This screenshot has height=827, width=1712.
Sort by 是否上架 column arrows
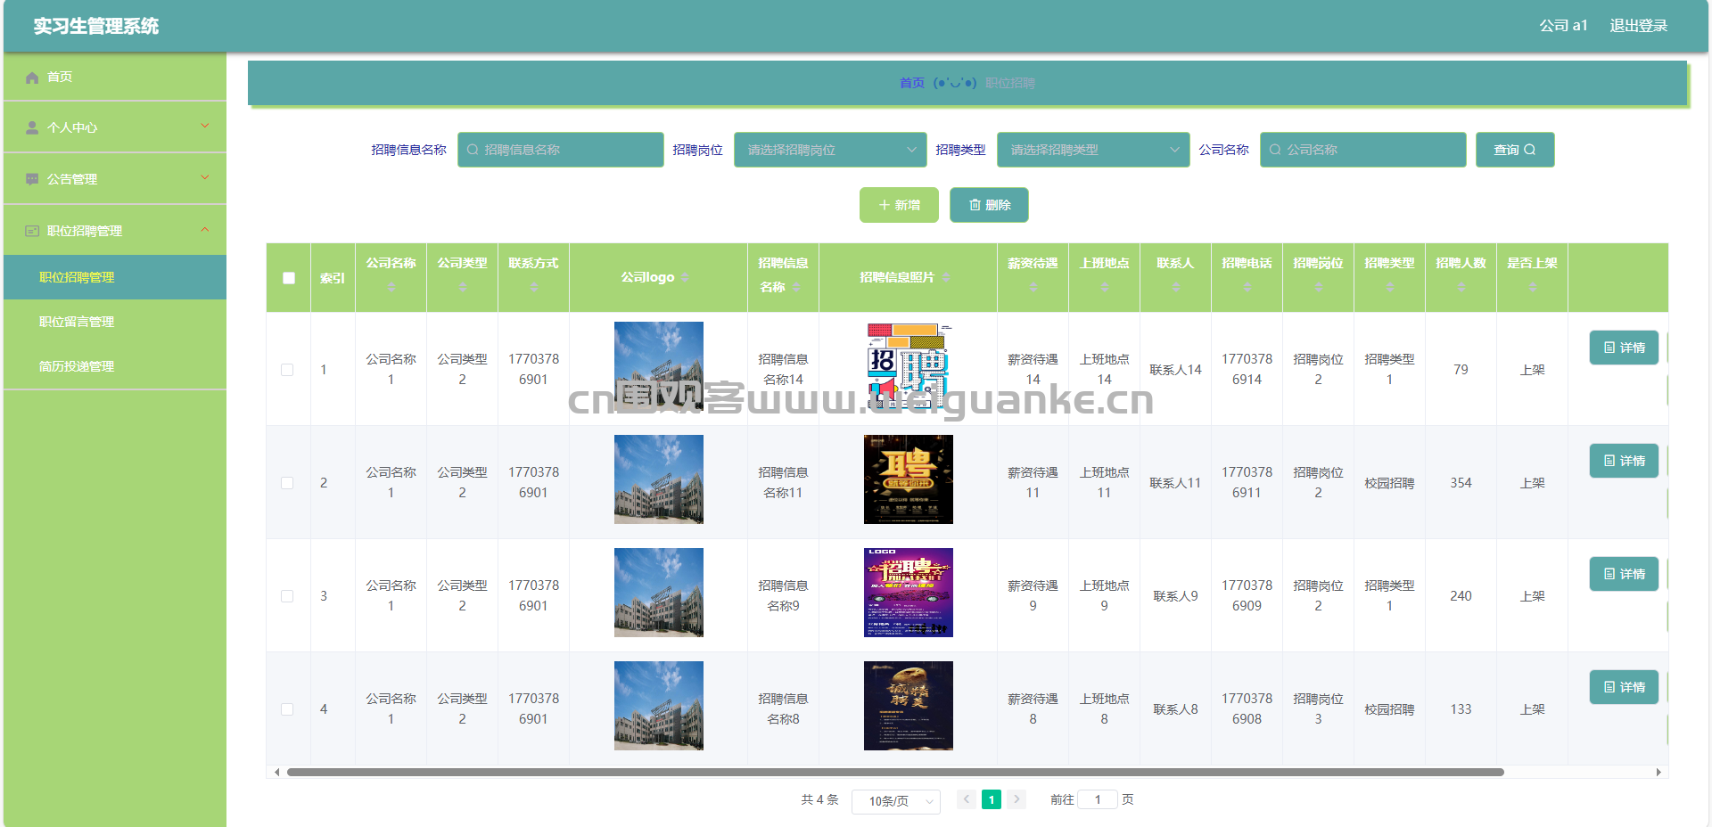pyautogui.click(x=1532, y=287)
